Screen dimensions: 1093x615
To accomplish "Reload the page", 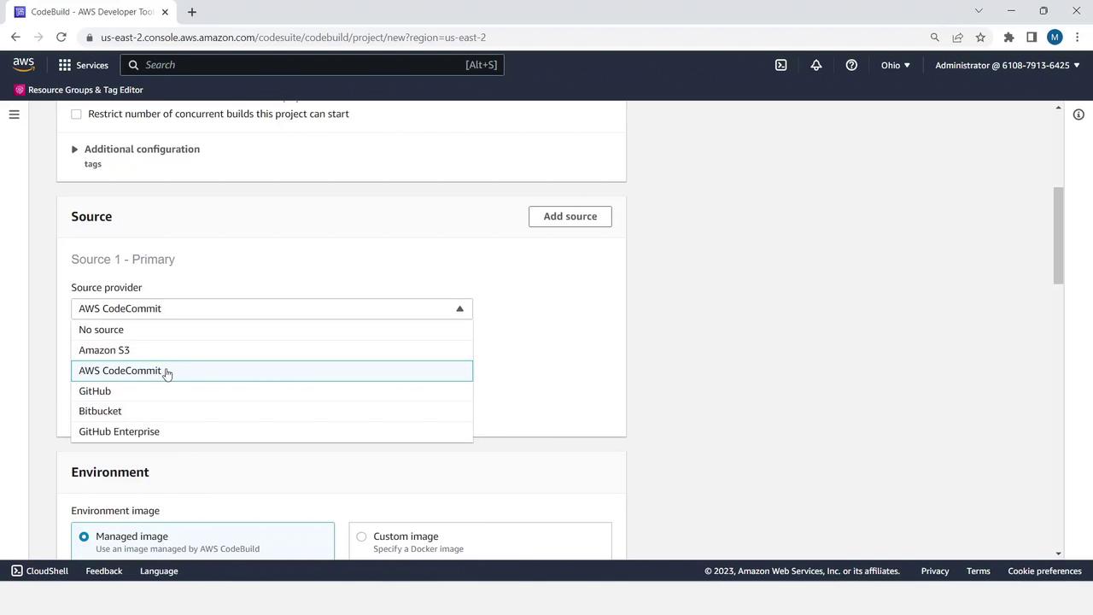I will [x=61, y=38].
